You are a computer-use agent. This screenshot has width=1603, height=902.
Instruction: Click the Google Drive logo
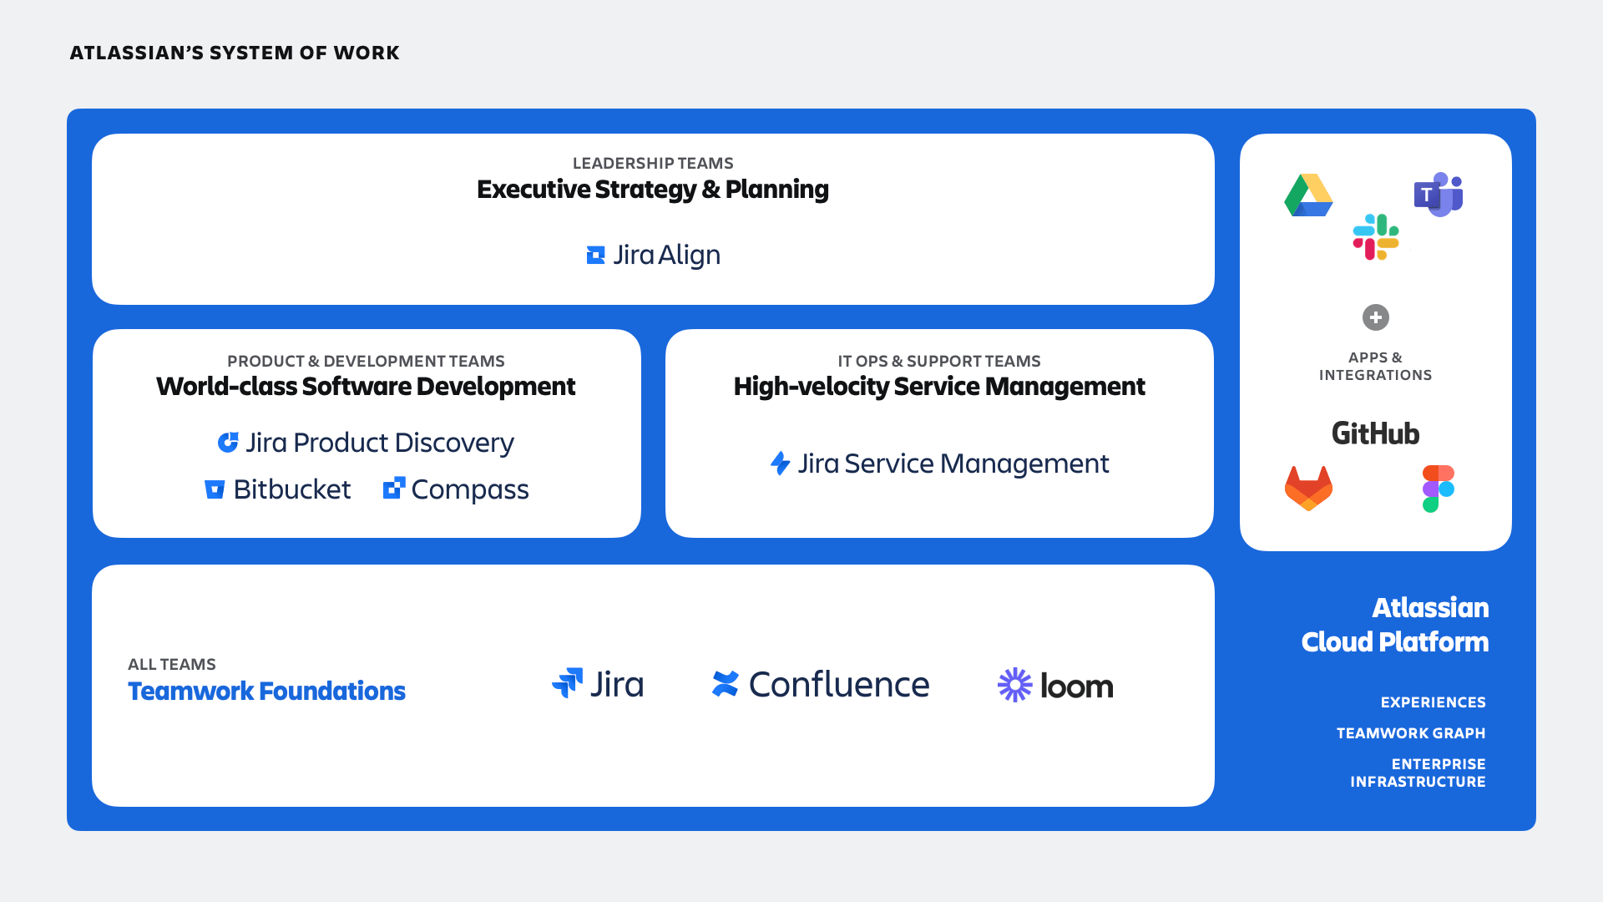pos(1308,195)
